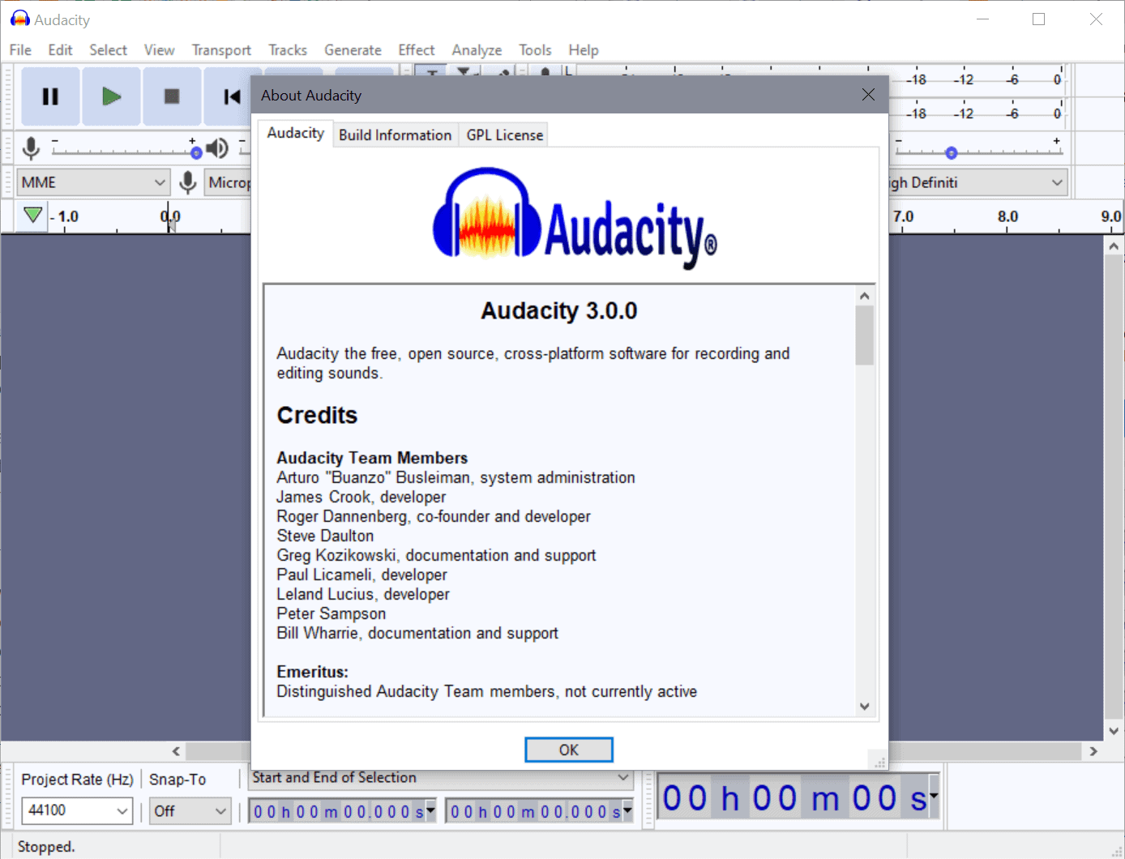Screen dimensions: 1125x859
Task: Switch to the Audacity tab
Action: (x=295, y=133)
